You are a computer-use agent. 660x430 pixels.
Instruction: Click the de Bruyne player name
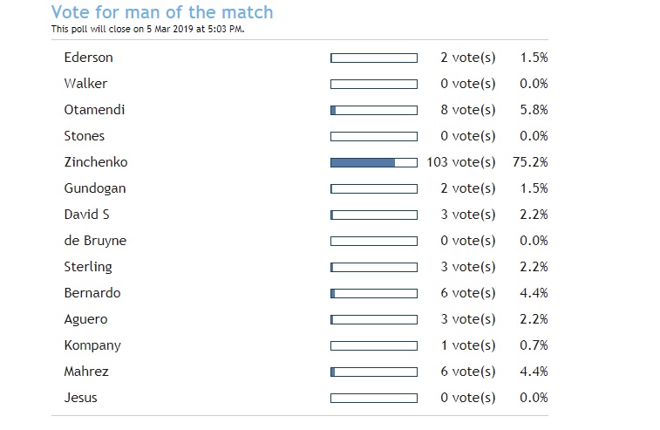coord(95,241)
